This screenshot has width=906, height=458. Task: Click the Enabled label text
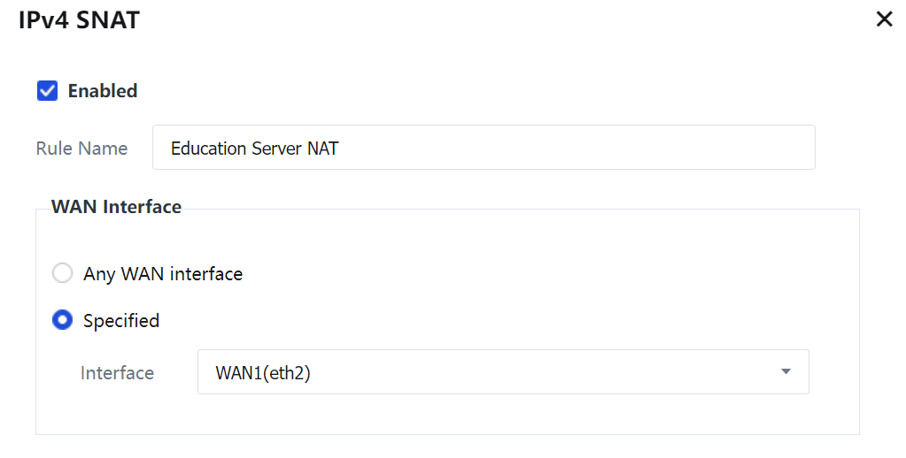click(103, 91)
